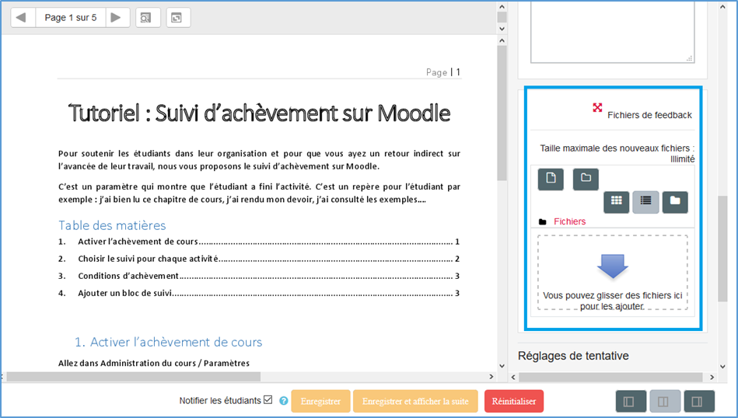Click the Enregistrer button

pyautogui.click(x=320, y=401)
